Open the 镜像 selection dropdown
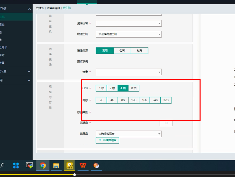 129,72
